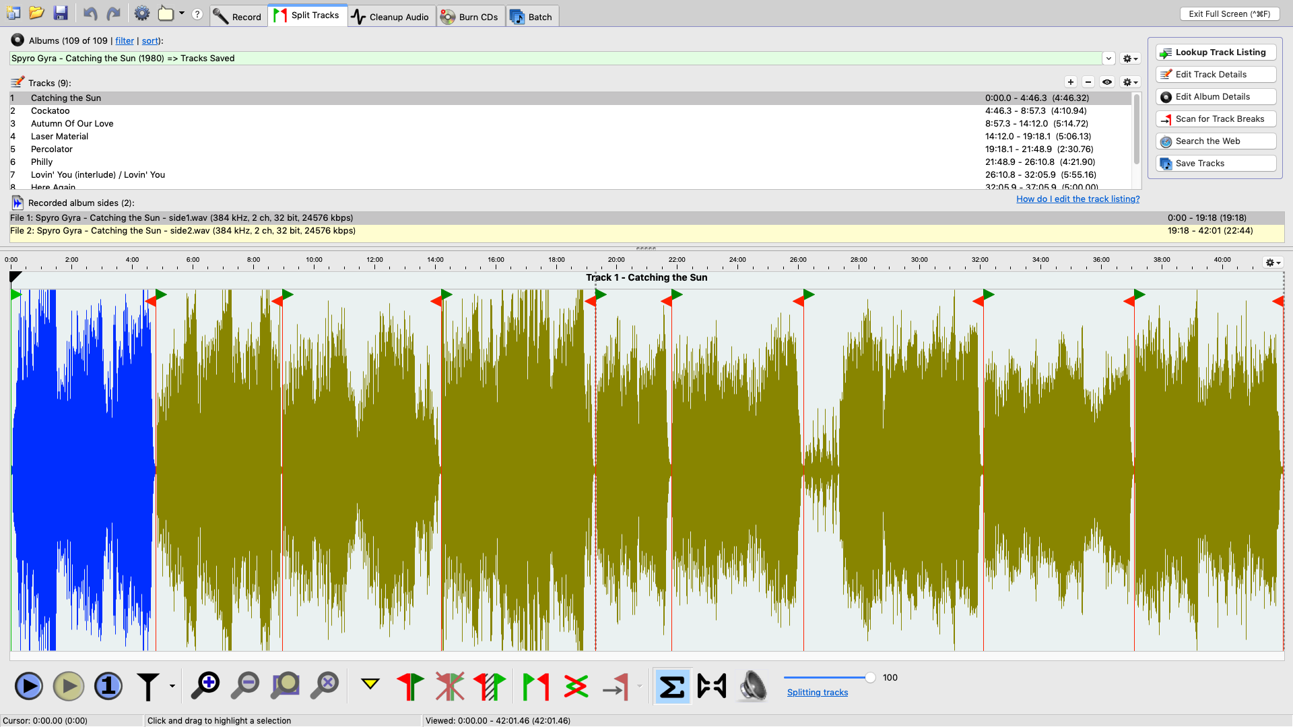Viewport: 1293px width, 727px height.
Task: Add a track break flag
Action: click(410, 686)
